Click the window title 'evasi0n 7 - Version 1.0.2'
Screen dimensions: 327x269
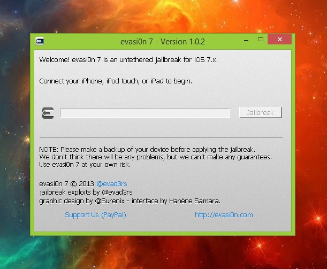coord(163,42)
